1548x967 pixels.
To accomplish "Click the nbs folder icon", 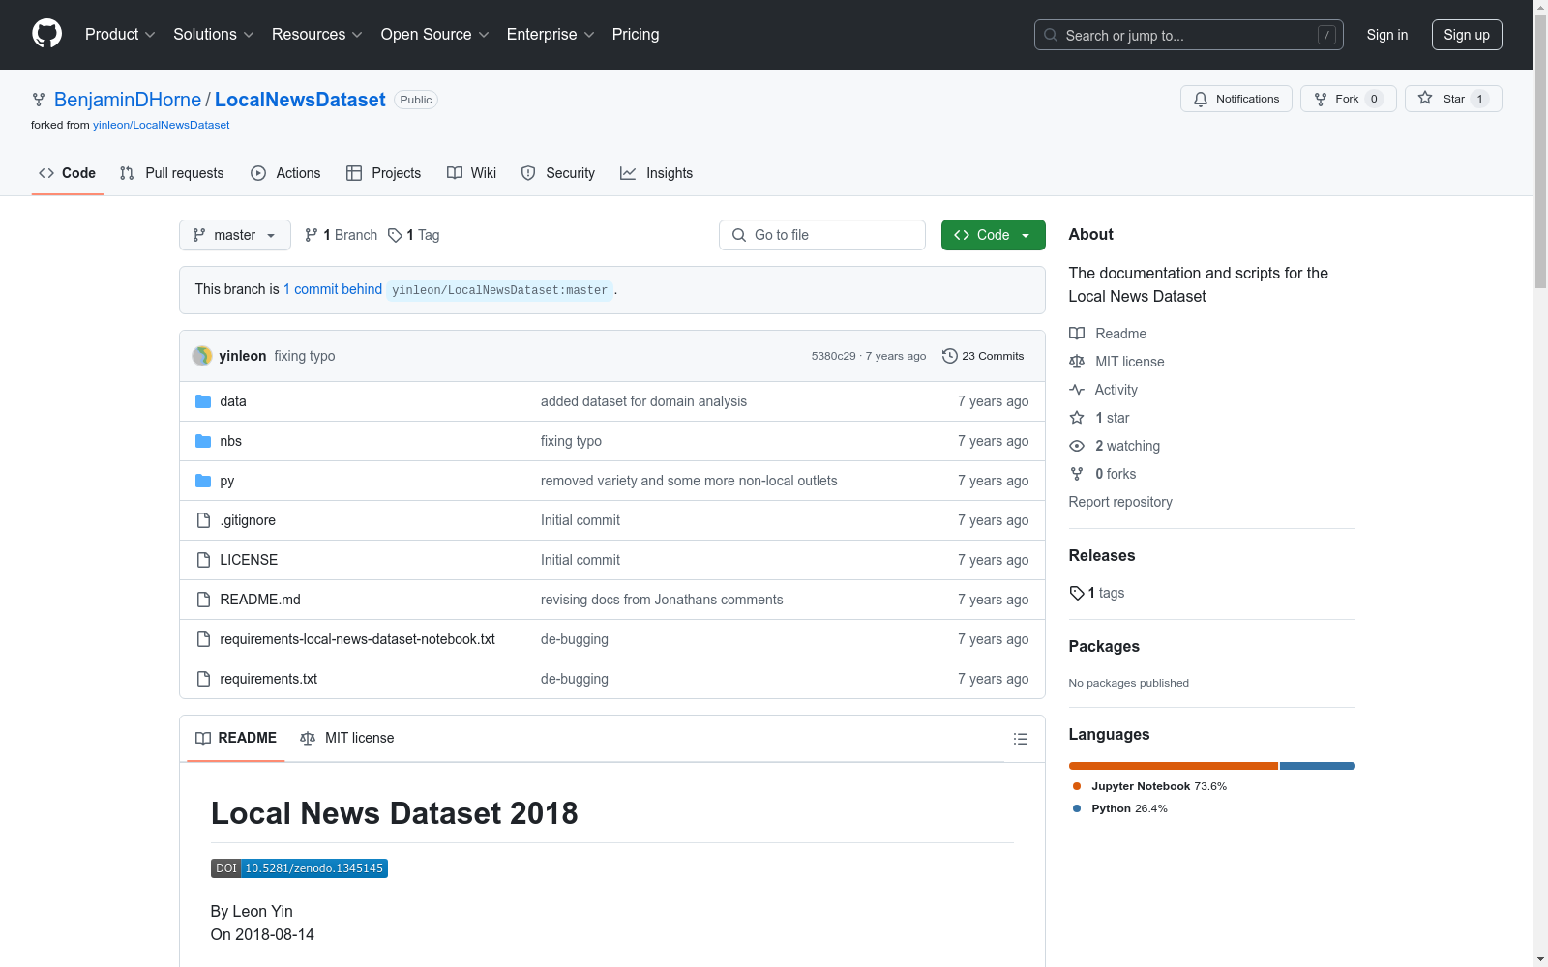I will click(203, 441).
